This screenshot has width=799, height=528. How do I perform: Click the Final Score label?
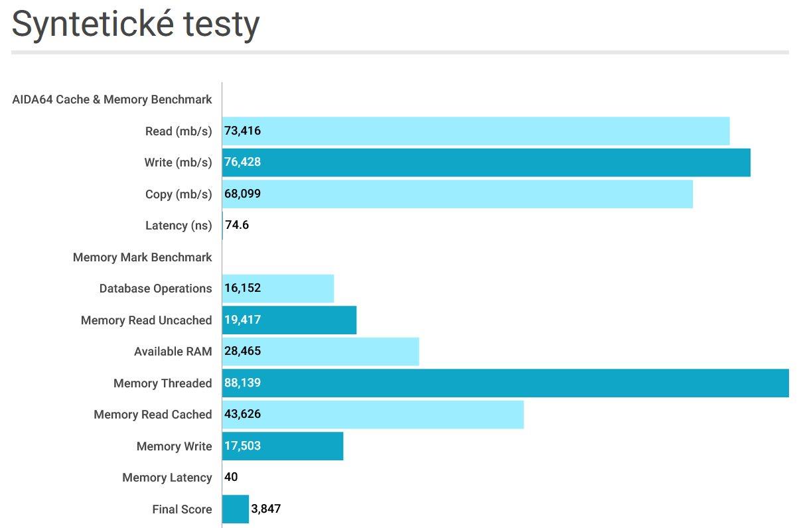(x=182, y=509)
